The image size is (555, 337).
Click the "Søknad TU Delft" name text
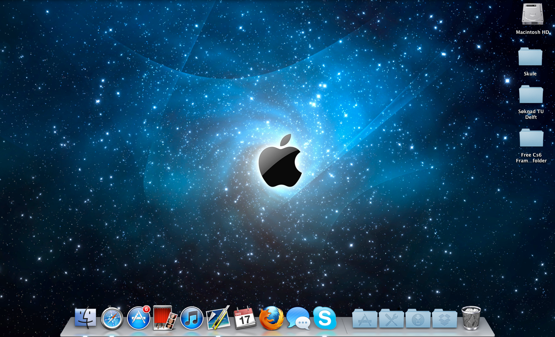531,114
